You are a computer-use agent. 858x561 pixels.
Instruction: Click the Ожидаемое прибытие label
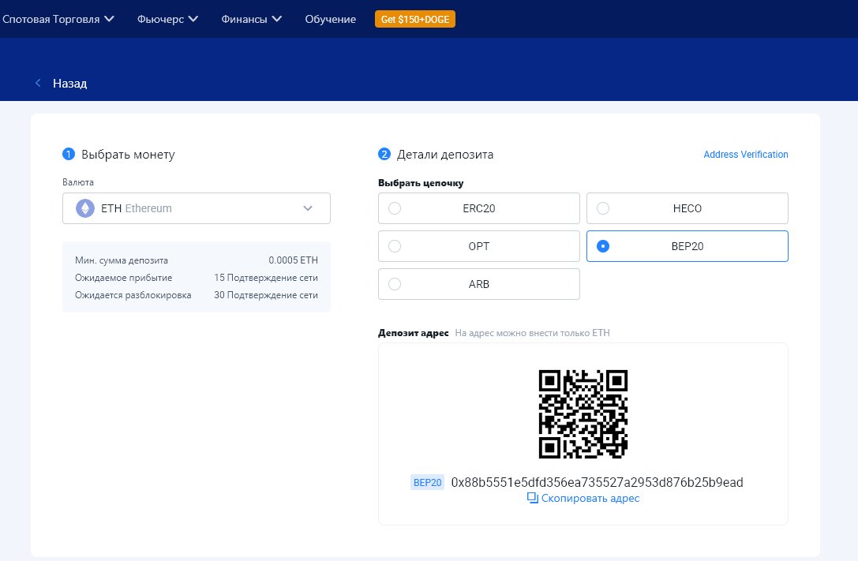click(124, 278)
